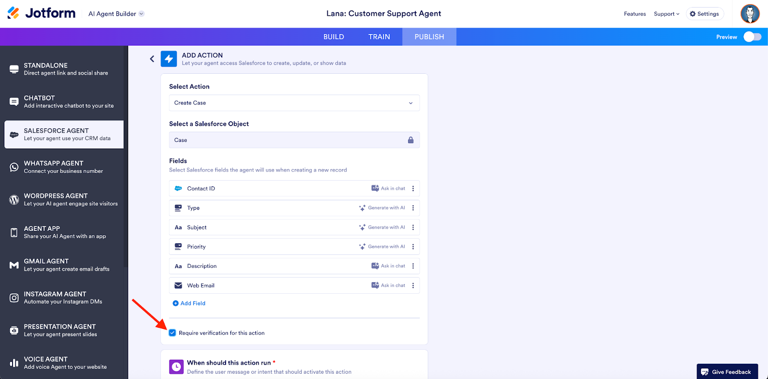
Task: Expand the Select Action dropdown showing Create Case
Action: tap(294, 103)
